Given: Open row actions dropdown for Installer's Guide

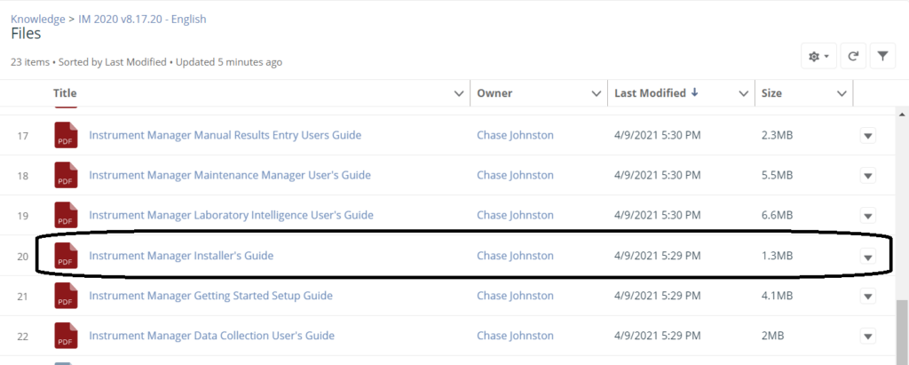Looking at the screenshot, I should click(868, 257).
